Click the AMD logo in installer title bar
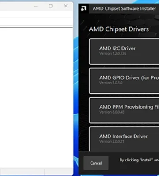The image size is (159, 176). point(83,8)
